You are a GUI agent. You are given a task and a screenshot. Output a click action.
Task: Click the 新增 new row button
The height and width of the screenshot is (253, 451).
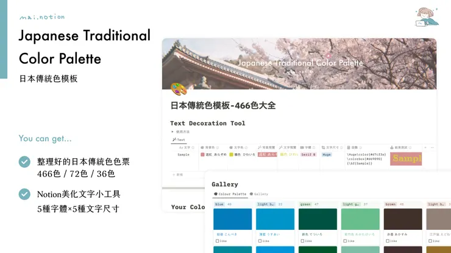click(x=177, y=175)
